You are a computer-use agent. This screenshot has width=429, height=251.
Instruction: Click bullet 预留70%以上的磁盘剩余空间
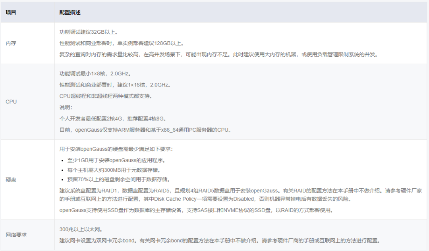click(x=119, y=180)
